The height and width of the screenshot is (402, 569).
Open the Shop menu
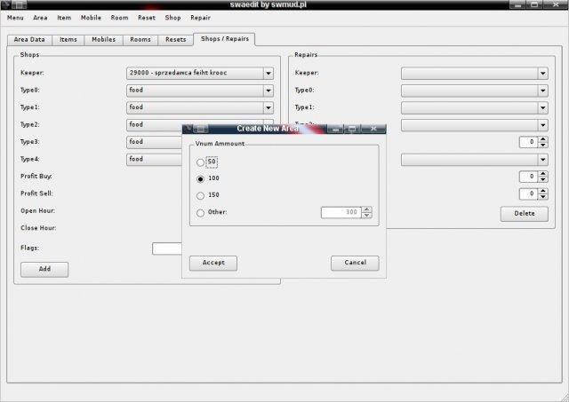172,18
